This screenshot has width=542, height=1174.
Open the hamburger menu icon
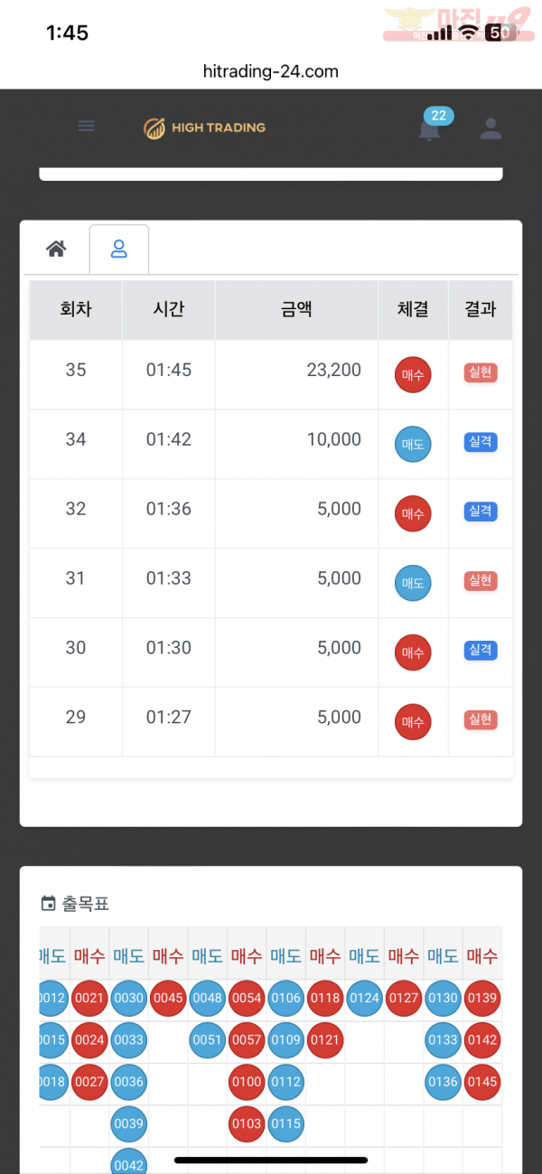[86, 127]
